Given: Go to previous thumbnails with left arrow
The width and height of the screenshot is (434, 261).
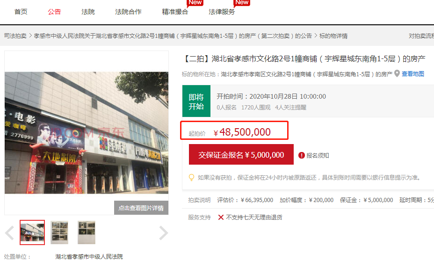Looking at the screenshot, I should pos(9,232).
